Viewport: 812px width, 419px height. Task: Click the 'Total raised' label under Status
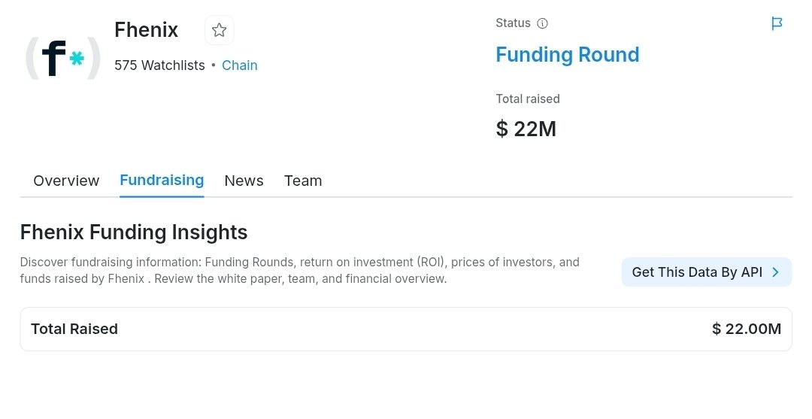tap(527, 99)
